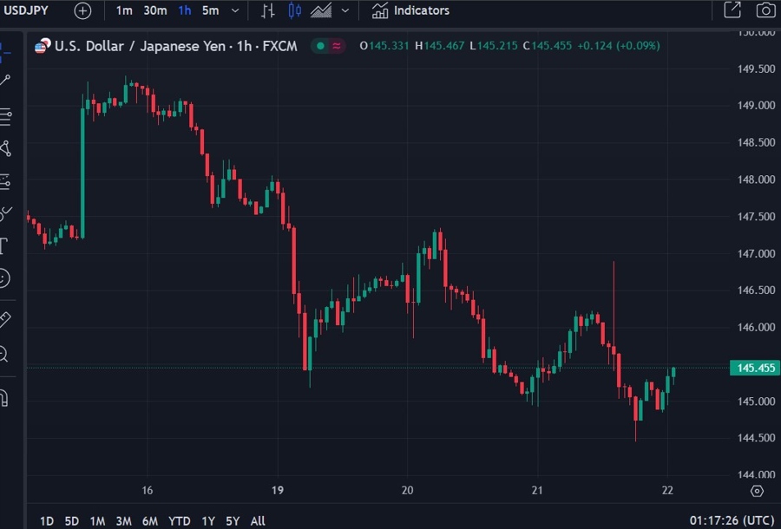Select the zoom in tool
781x529 pixels.
click(4, 355)
